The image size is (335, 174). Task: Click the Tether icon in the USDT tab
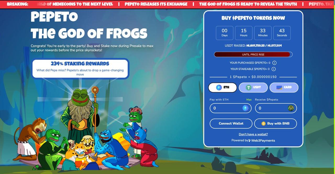point(248,88)
